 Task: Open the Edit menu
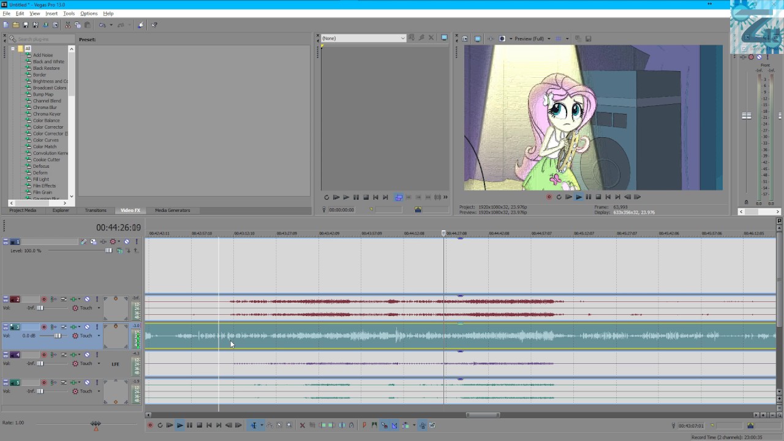20,13
